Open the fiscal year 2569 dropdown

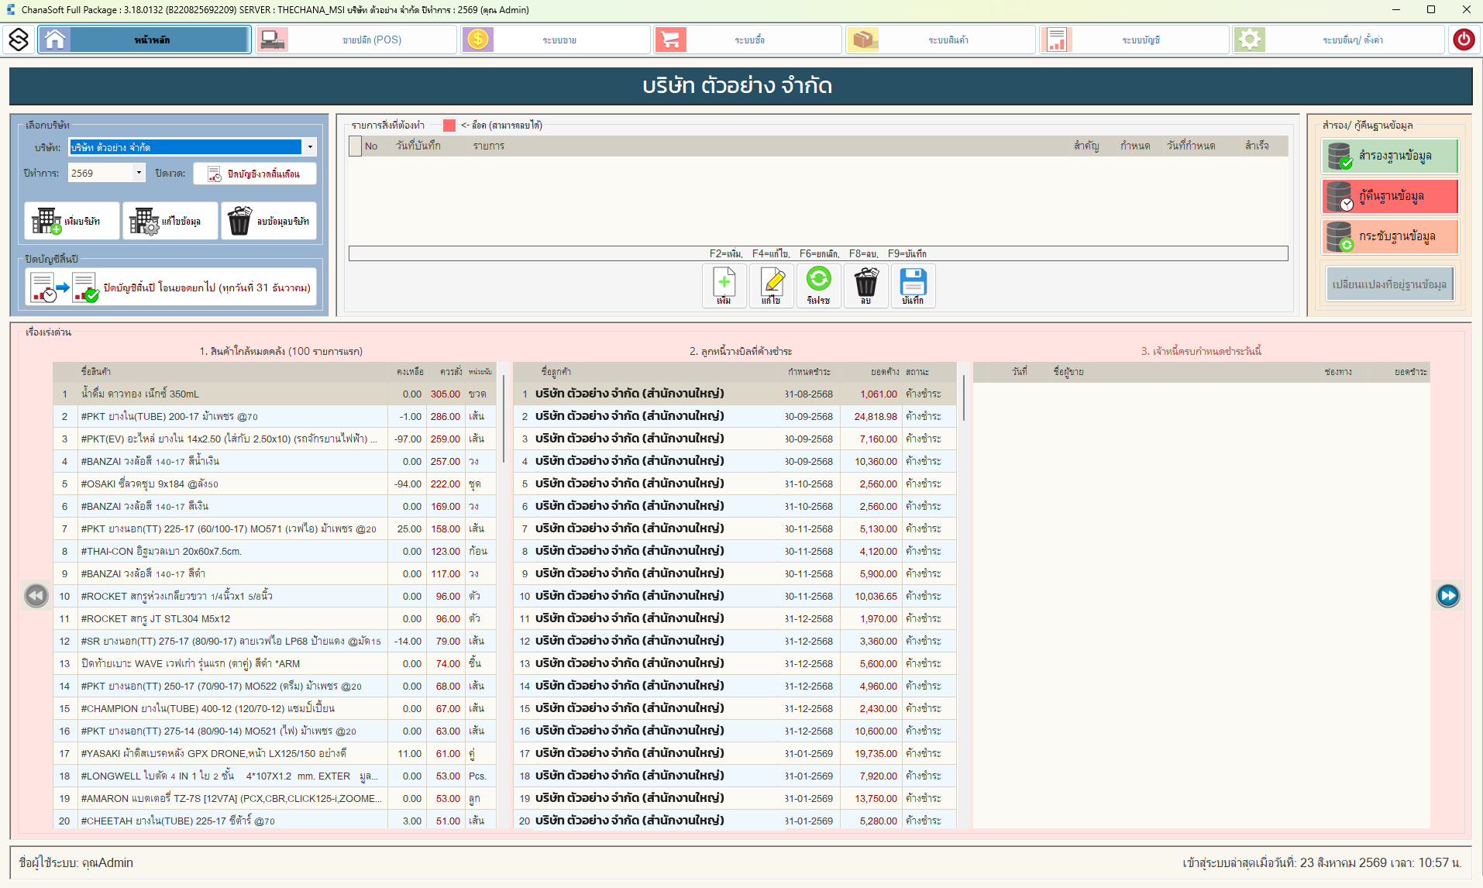pyautogui.click(x=139, y=173)
